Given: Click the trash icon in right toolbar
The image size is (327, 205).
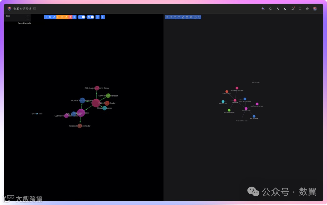Looking at the screenshot, I should pyautogui.click(x=187, y=17).
